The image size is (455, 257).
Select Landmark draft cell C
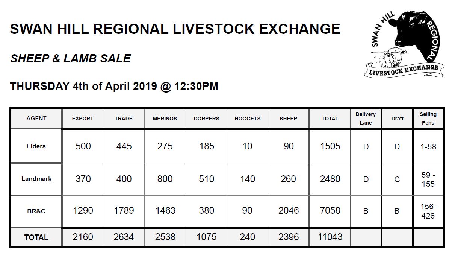[x=397, y=179]
